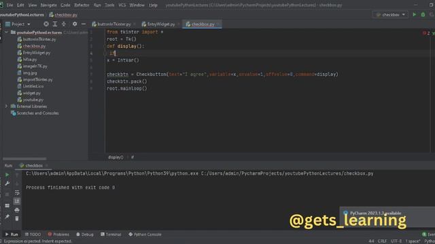435x244 pixels.
Task: Close the checkbox tab in Run panel
Action: [47, 165]
